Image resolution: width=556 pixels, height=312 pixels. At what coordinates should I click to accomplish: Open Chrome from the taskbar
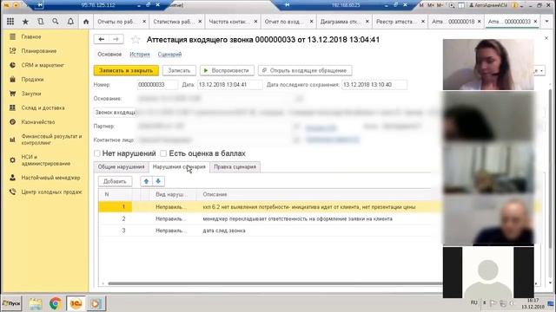click(55, 303)
